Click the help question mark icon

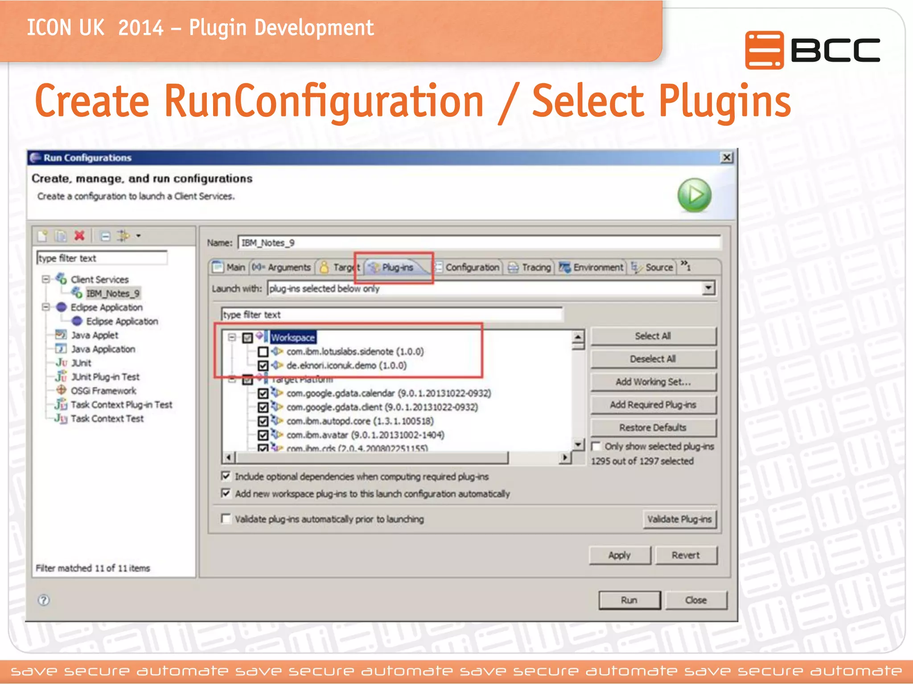pyautogui.click(x=43, y=600)
